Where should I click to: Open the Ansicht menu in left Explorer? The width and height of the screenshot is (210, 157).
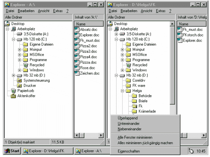(x=44, y=11)
